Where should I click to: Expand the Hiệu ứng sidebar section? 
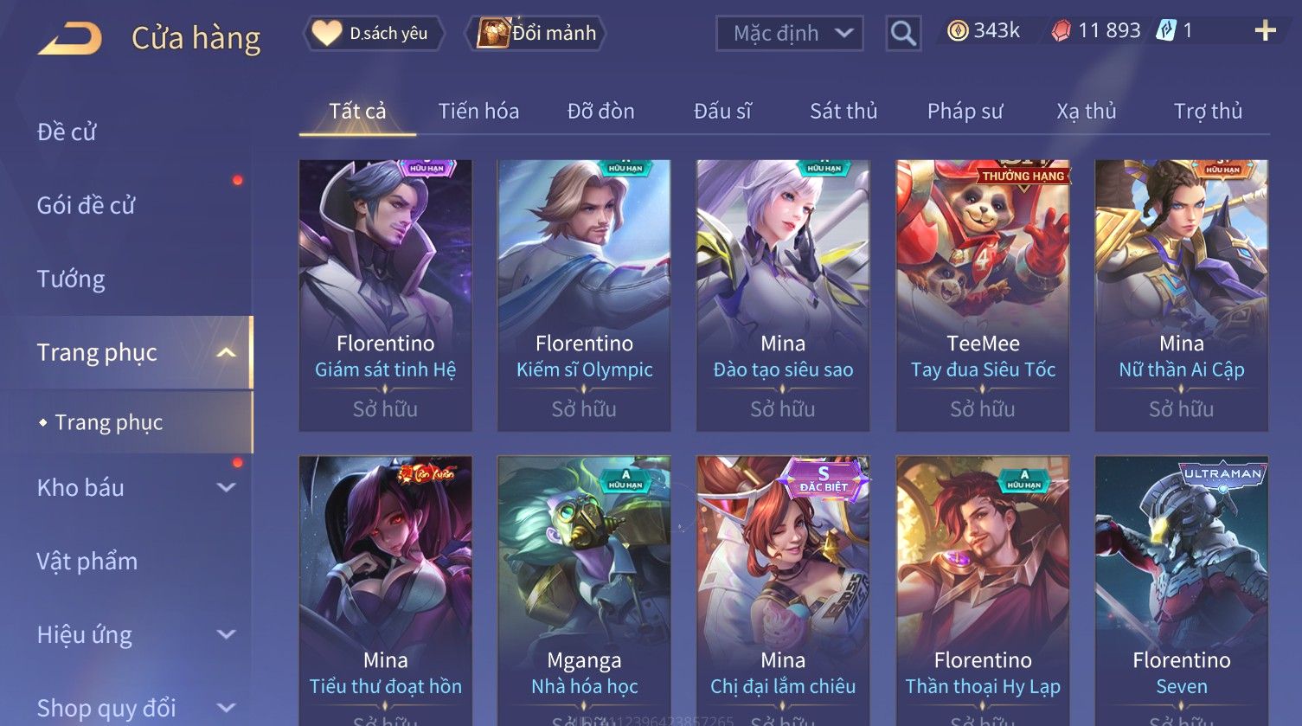[x=226, y=634]
